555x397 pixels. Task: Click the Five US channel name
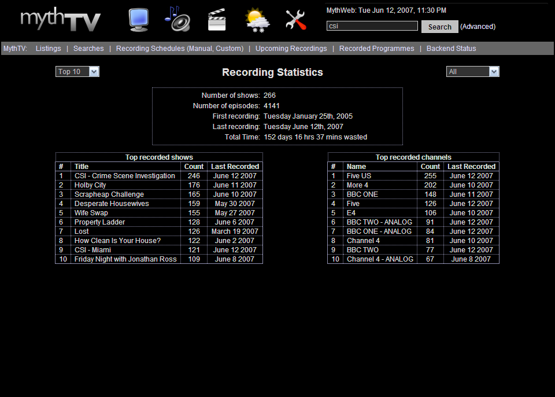[x=359, y=176]
